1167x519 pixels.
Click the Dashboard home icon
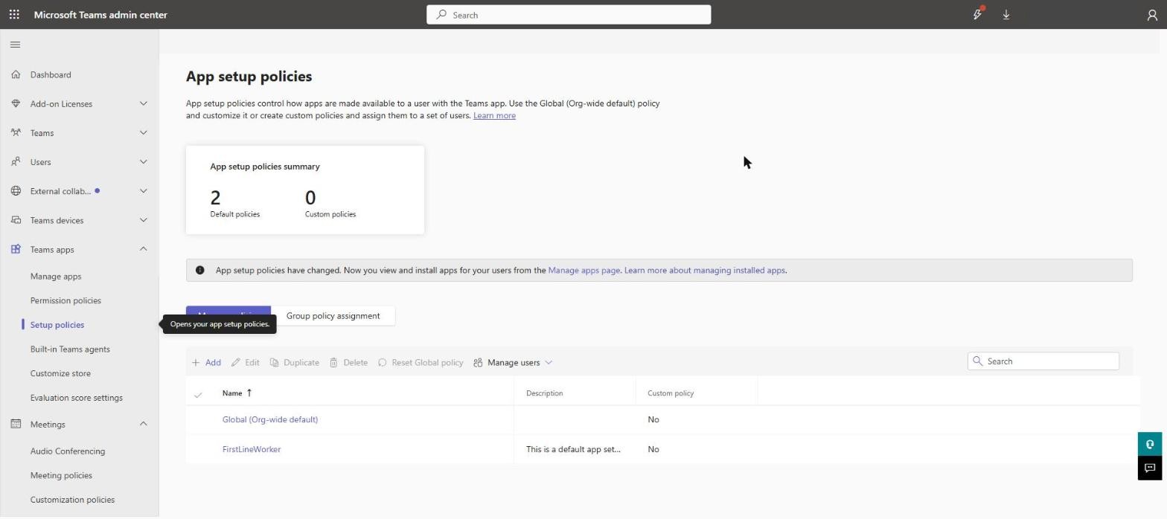[16, 74]
